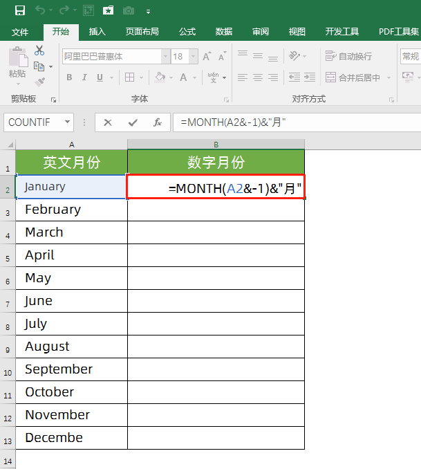421x469 pixels.
Task: Click the Align Left icon
Action: (x=243, y=77)
